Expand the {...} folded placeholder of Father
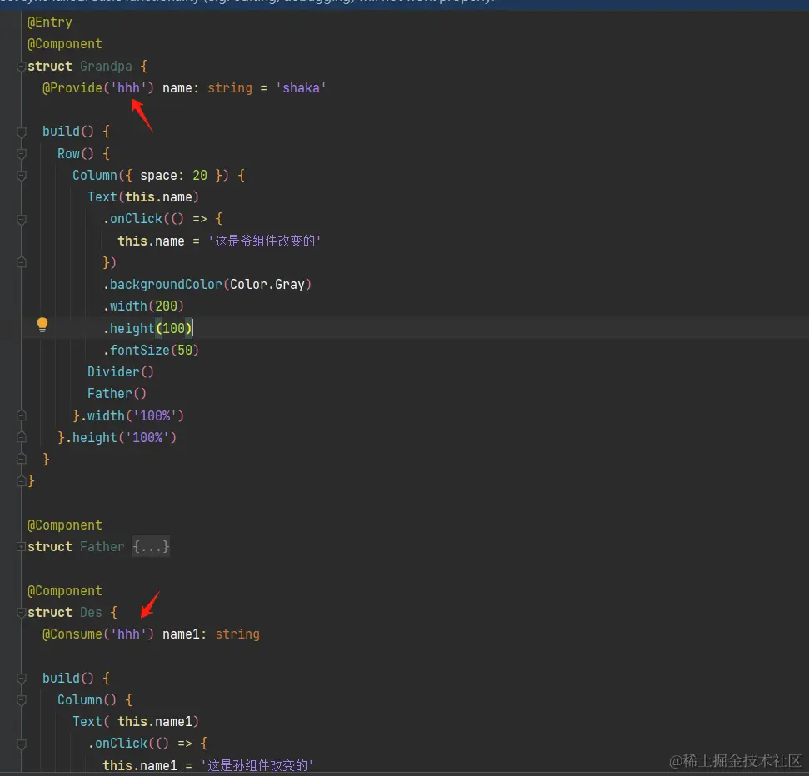Screen dimensions: 809x776 [x=151, y=546]
